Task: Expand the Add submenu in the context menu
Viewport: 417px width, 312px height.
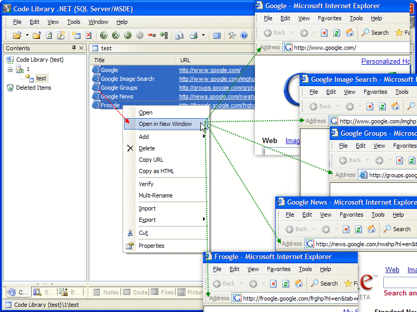Action: coord(166,137)
